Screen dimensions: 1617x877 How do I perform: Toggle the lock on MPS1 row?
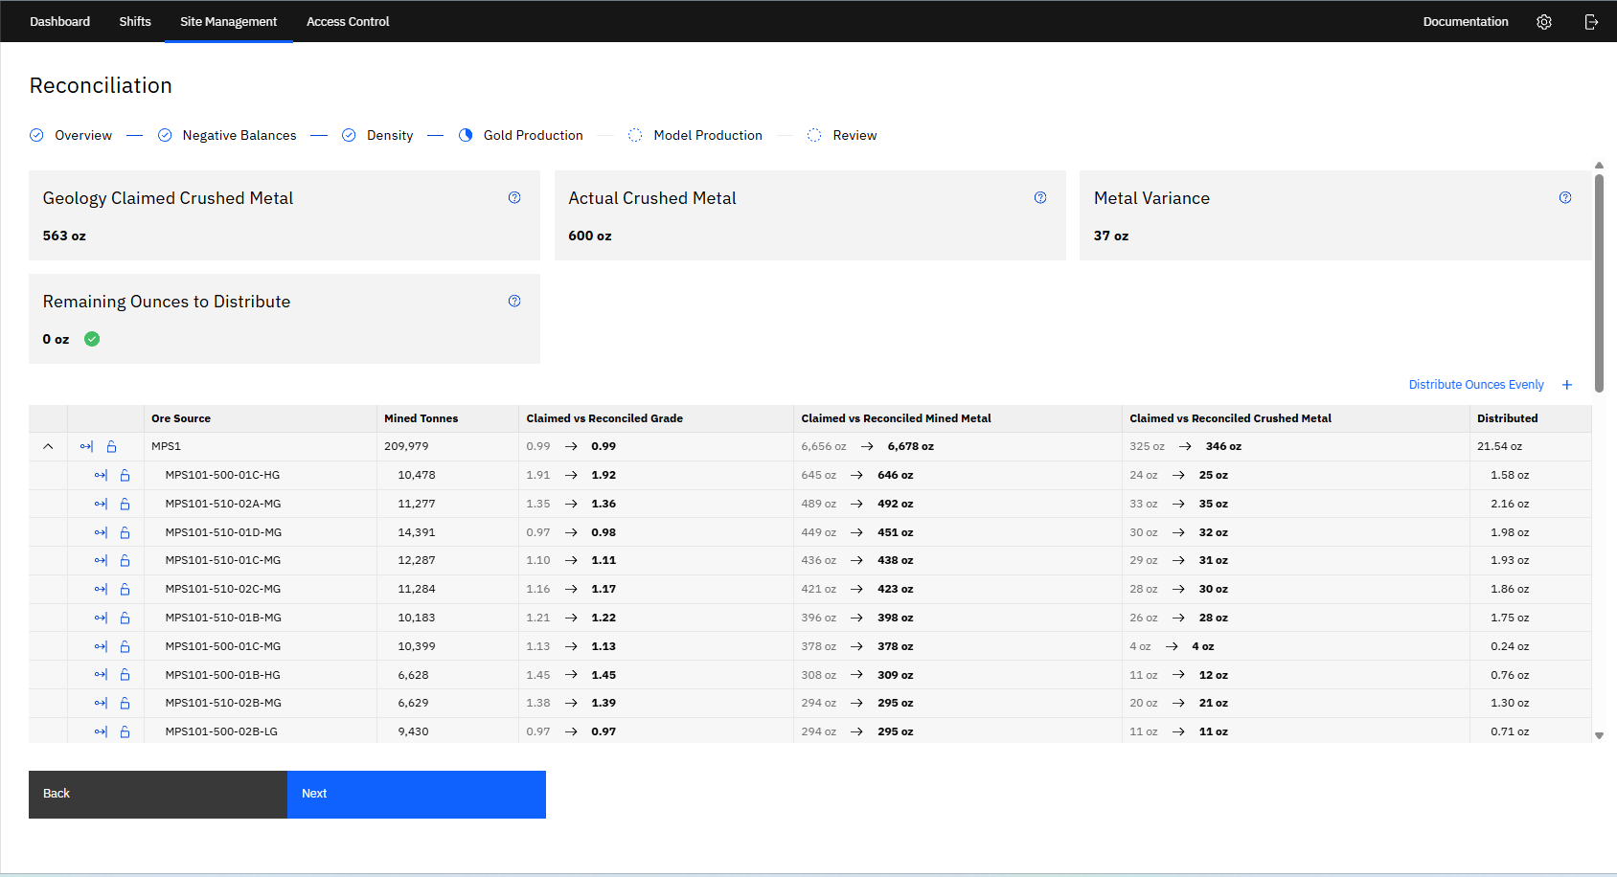coord(112,447)
